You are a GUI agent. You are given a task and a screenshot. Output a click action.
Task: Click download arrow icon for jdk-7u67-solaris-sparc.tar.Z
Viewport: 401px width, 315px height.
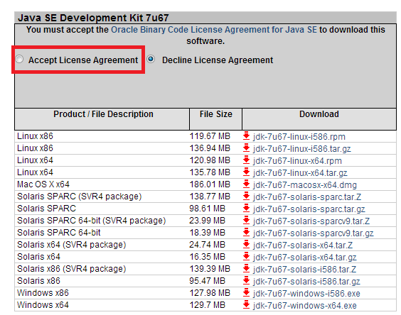tap(246, 197)
